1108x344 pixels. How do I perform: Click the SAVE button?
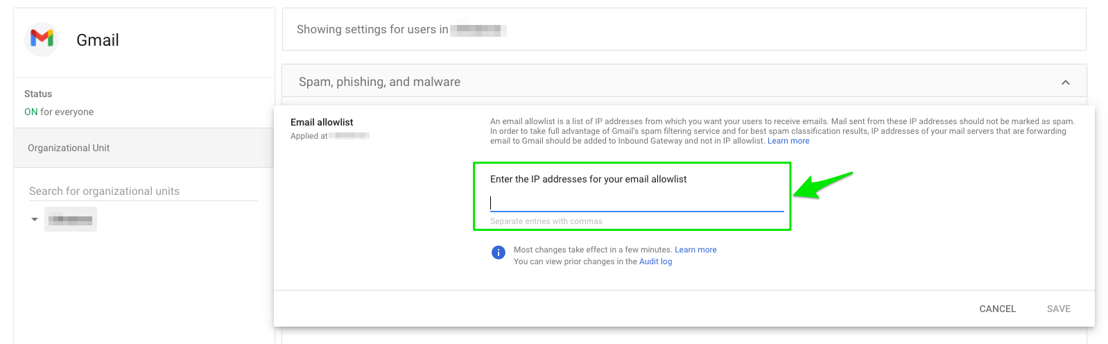1058,309
